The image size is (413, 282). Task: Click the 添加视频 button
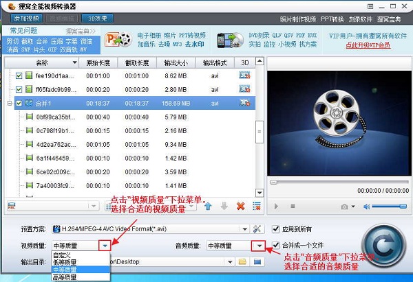[x=26, y=19]
